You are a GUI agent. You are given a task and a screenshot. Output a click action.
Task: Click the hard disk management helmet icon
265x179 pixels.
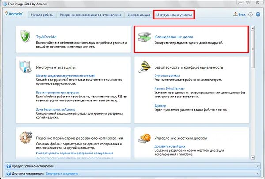pos(144,138)
